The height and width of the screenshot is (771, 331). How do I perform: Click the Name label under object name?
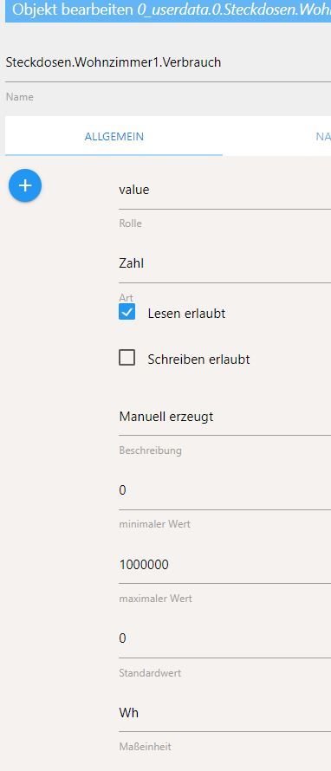tap(20, 97)
